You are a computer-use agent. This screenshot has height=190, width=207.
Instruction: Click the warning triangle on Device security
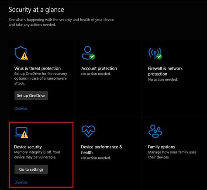click(24, 134)
